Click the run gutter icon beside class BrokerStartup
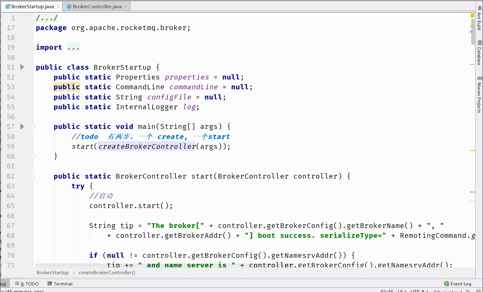483x292 pixels. pos(22,67)
